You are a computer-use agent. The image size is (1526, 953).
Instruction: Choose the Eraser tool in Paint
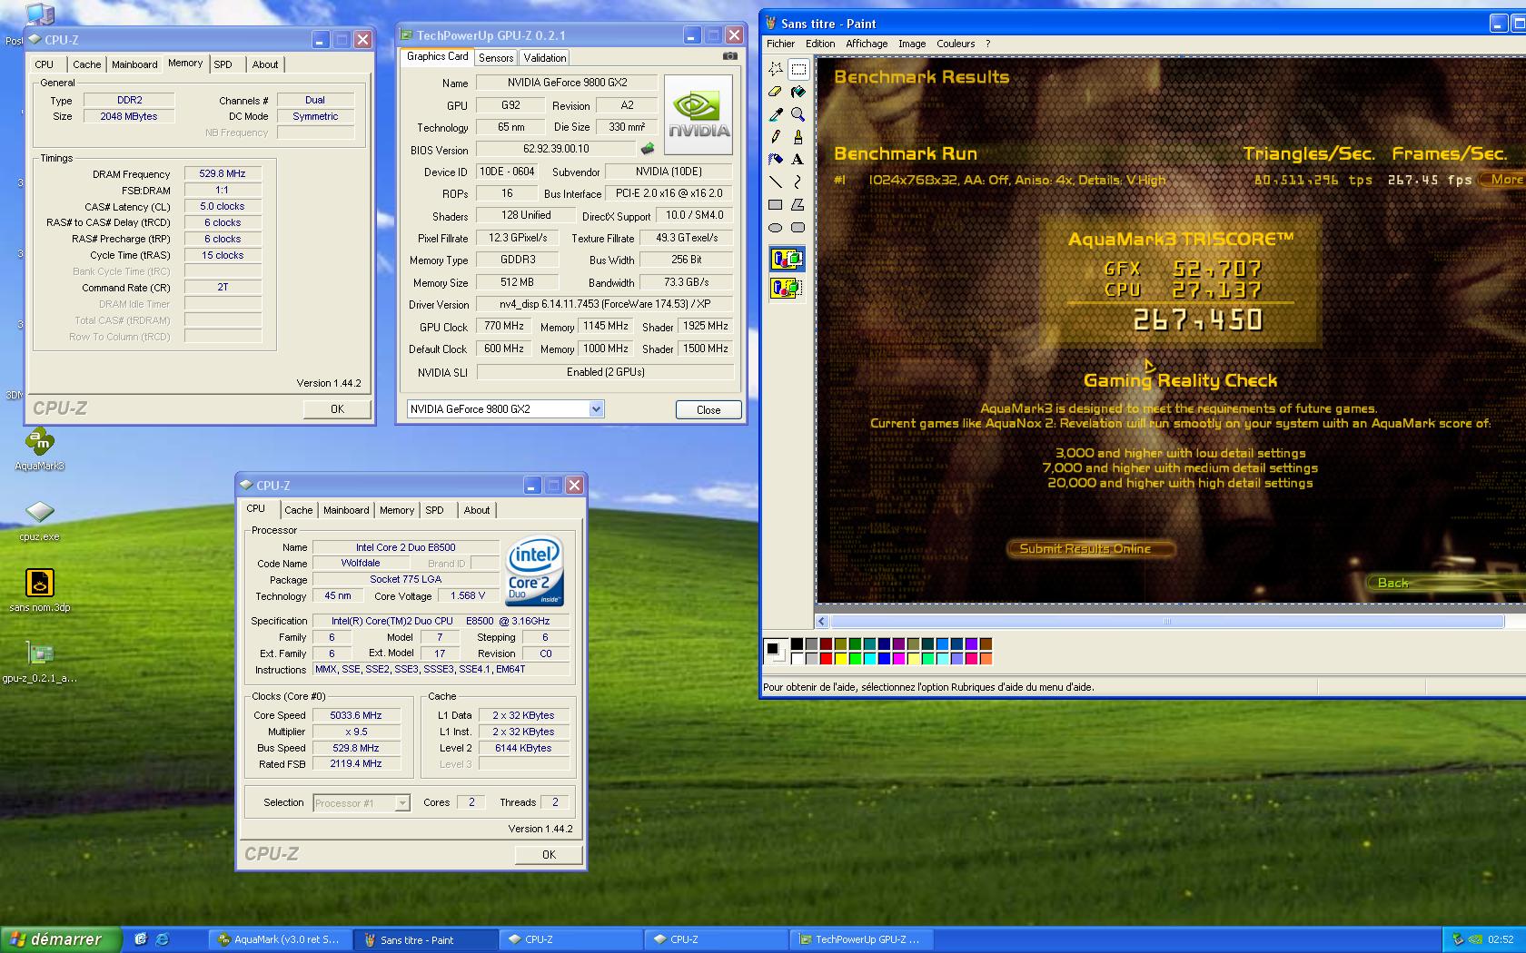coord(776,92)
